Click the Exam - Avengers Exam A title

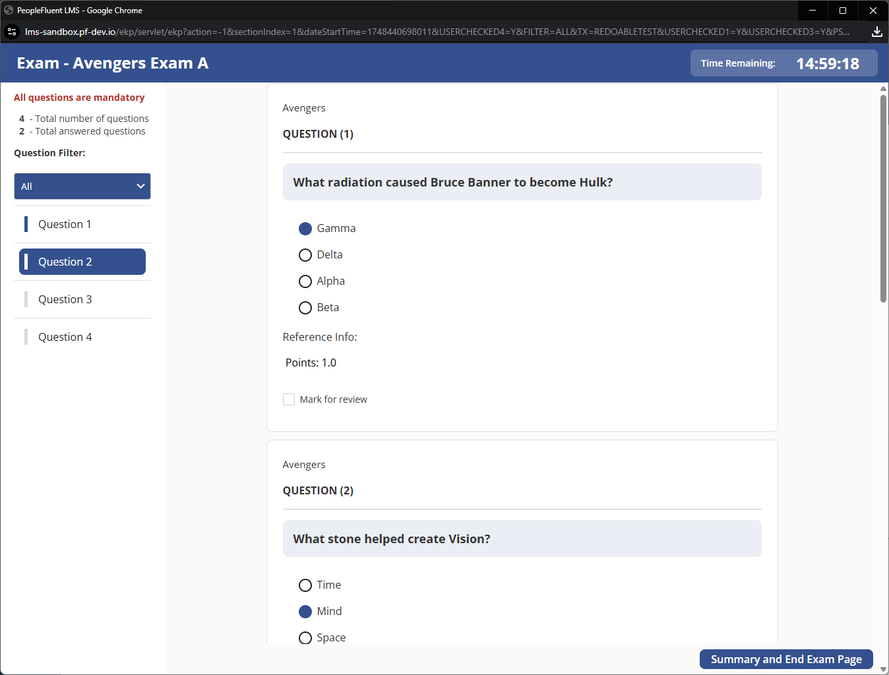113,63
